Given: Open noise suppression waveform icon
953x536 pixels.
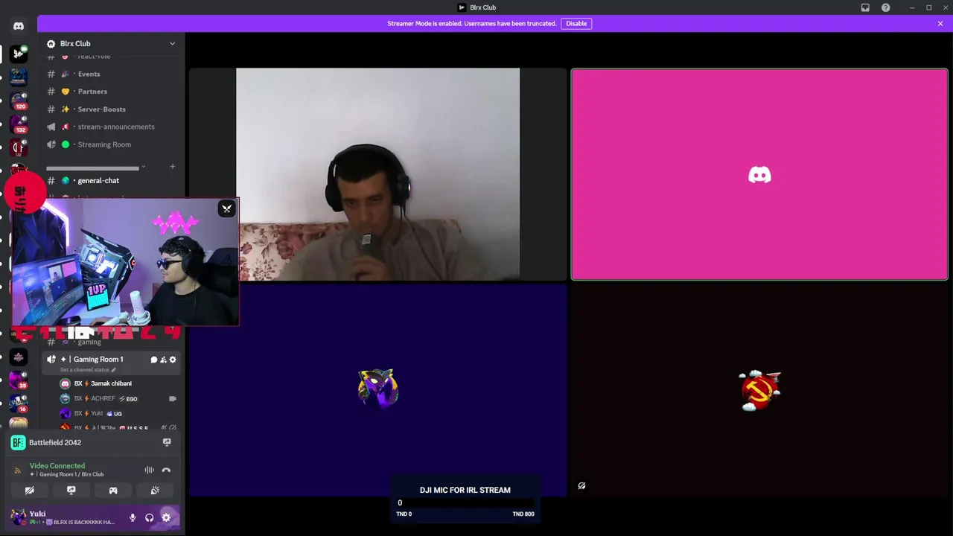Looking at the screenshot, I should (x=149, y=470).
